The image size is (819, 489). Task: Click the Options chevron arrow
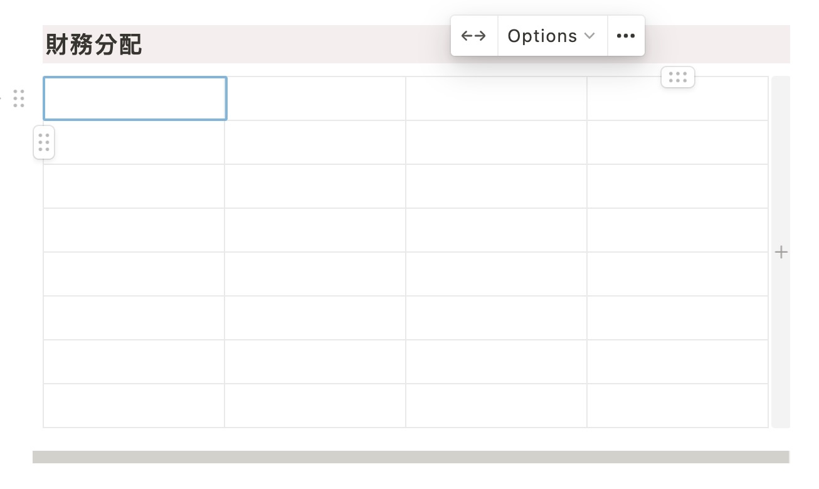(589, 36)
